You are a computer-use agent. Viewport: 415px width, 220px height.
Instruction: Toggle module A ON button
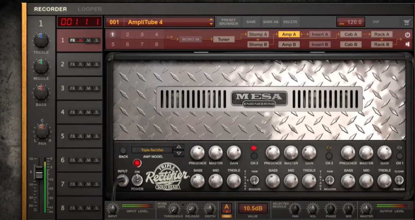click(x=226, y=216)
